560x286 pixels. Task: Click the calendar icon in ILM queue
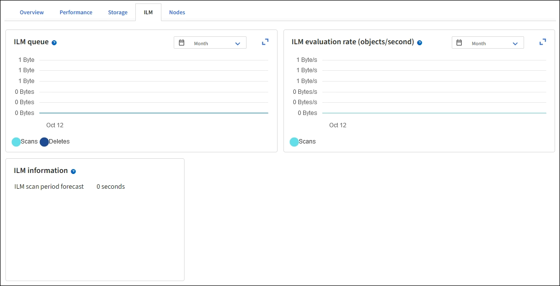point(182,43)
